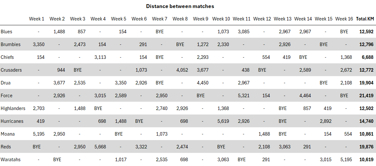Select the Drua total 19,904 cell
This screenshot has height=166, width=376.
pyautogui.click(x=366, y=83)
